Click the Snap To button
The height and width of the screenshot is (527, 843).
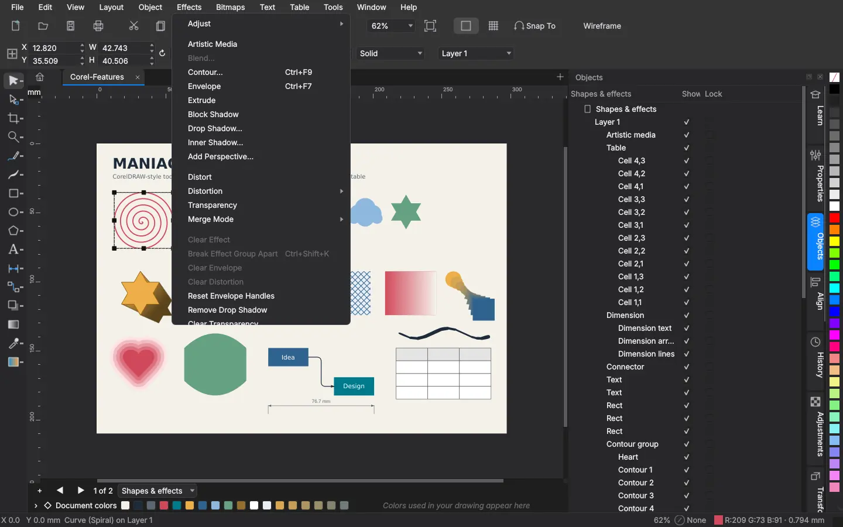coord(534,26)
